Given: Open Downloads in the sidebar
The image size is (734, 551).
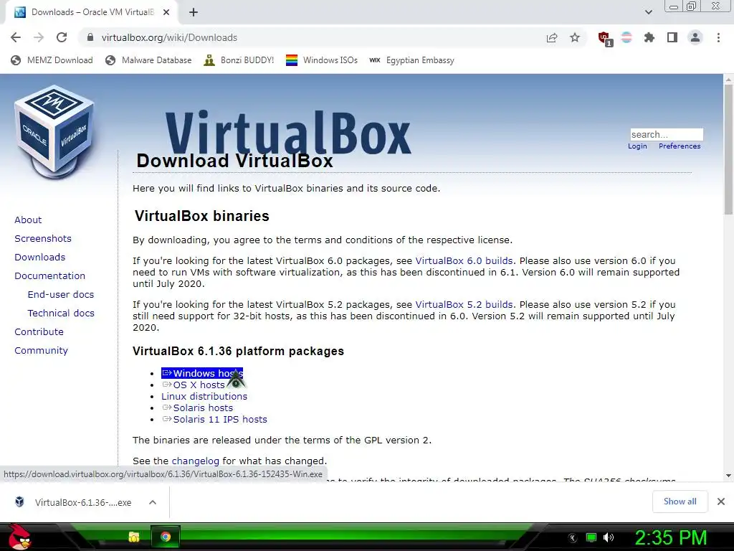Looking at the screenshot, I should pyautogui.click(x=40, y=258).
